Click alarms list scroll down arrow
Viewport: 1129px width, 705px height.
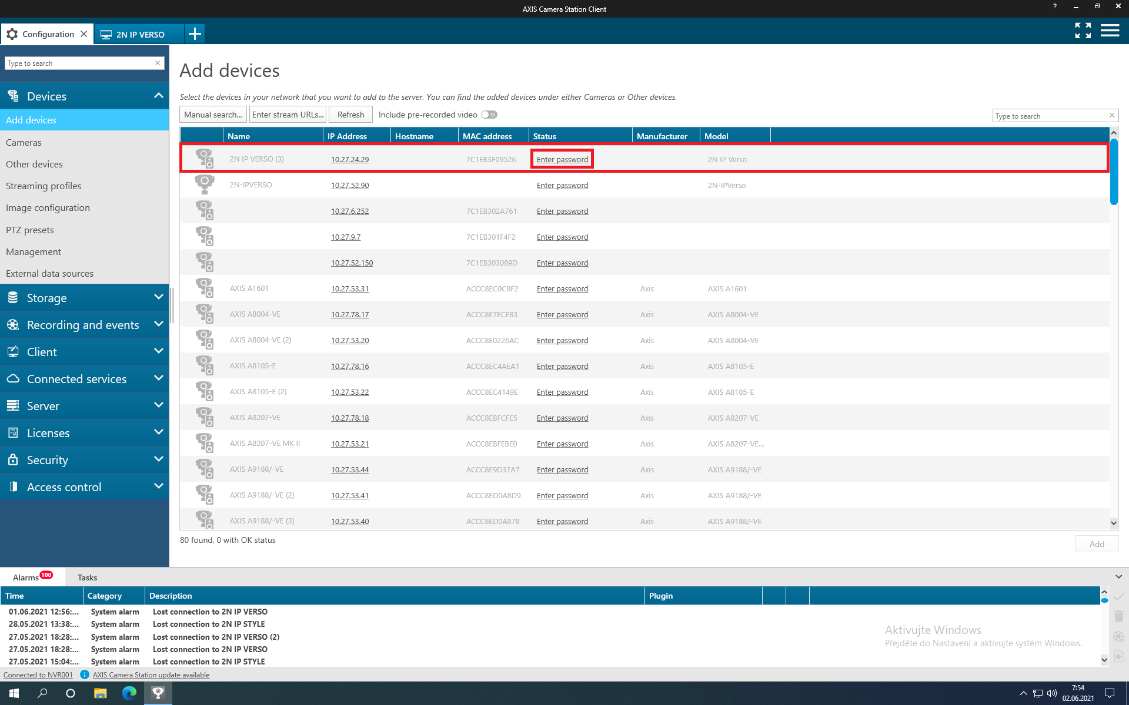(1104, 660)
